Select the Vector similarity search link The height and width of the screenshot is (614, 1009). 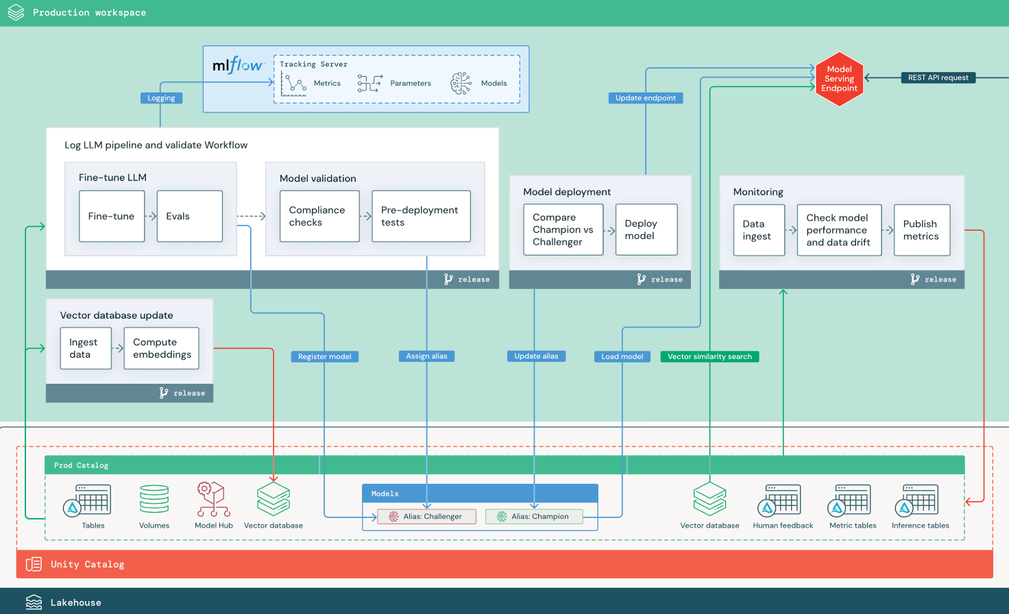[709, 356]
